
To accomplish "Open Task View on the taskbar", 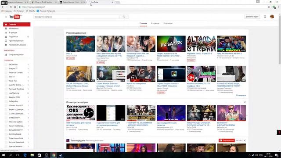I will [18, 155].
